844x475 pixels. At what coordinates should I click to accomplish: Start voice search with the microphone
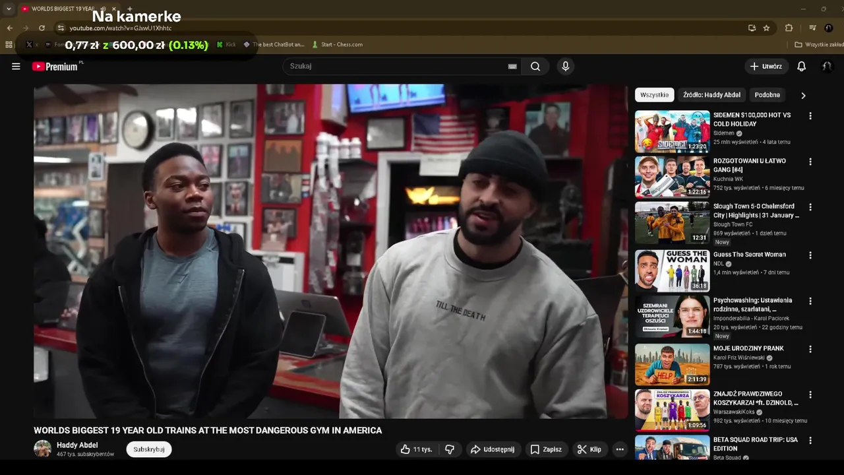click(x=565, y=66)
